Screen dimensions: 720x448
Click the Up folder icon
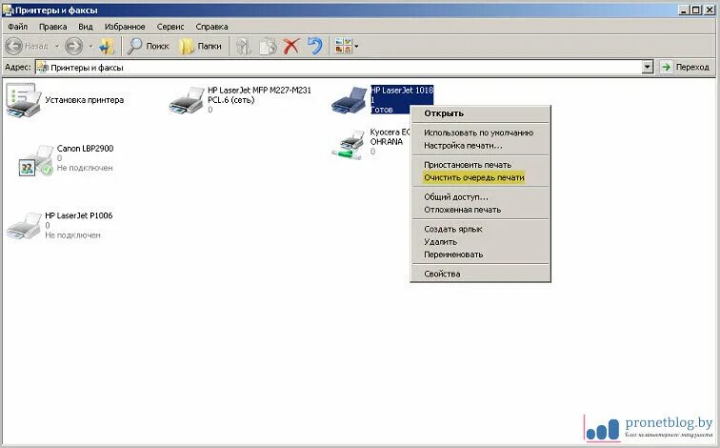click(107, 46)
